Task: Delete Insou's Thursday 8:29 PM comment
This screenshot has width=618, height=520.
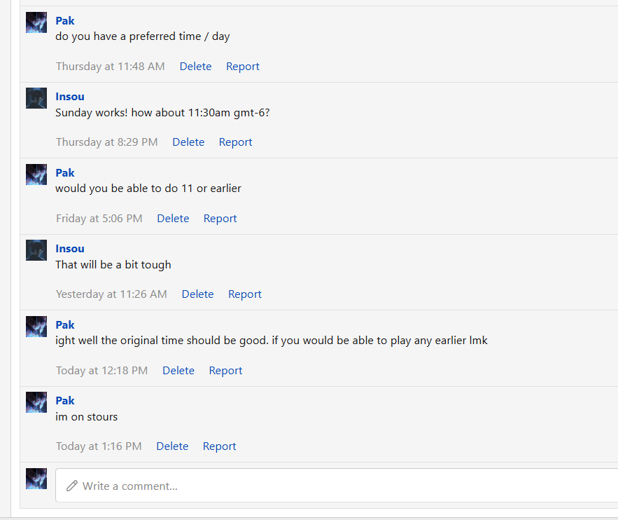Action: click(188, 142)
